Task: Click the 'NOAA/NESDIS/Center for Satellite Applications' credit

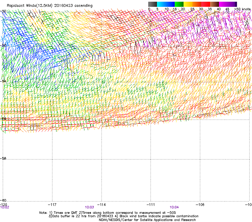Action: (x=147, y=220)
